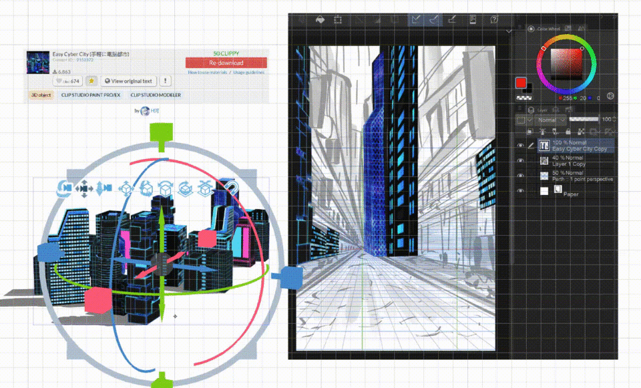Click the View original text button
The width and height of the screenshot is (641, 388).
pyautogui.click(x=128, y=81)
